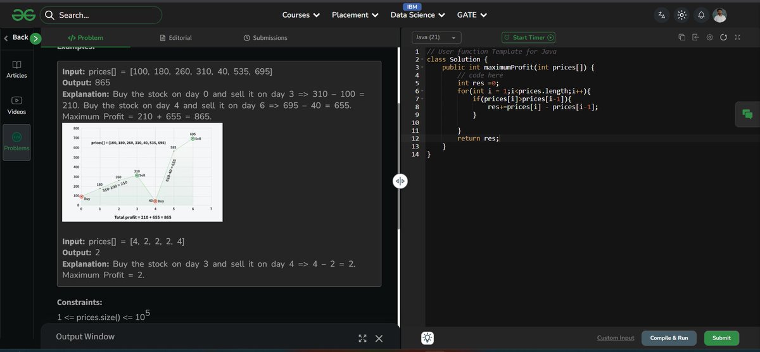
Task: Collapse code fold at line 2
Action: click(x=423, y=59)
